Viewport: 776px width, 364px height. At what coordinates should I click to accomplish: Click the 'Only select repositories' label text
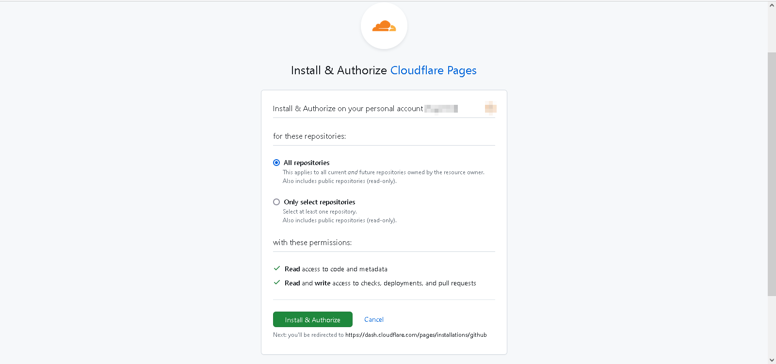pos(319,202)
